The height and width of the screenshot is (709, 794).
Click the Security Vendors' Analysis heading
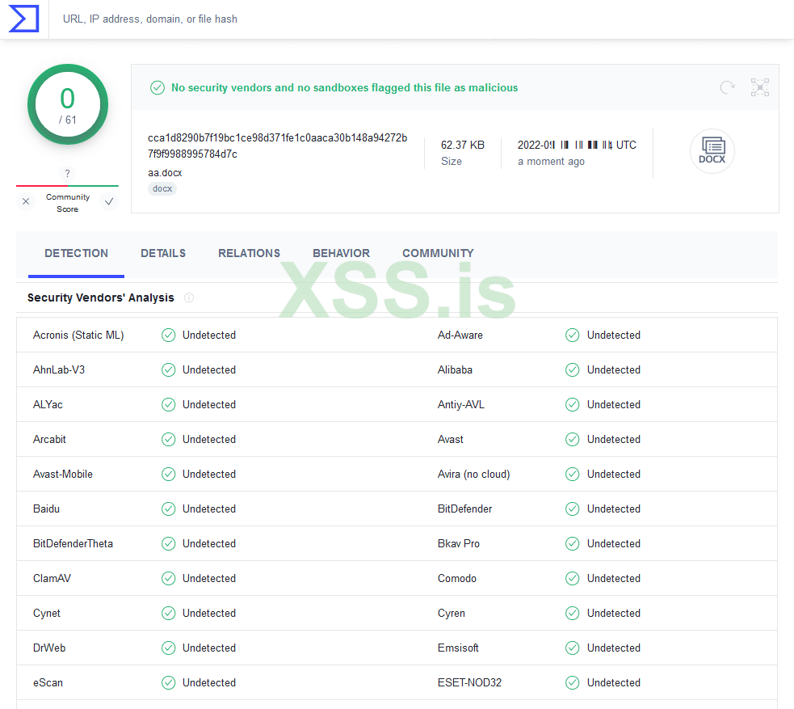101,298
